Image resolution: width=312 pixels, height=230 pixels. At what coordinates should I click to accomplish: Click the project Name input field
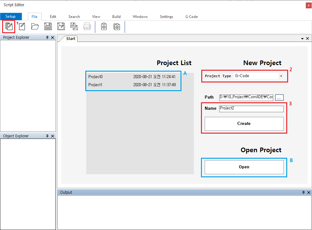tap(251, 109)
